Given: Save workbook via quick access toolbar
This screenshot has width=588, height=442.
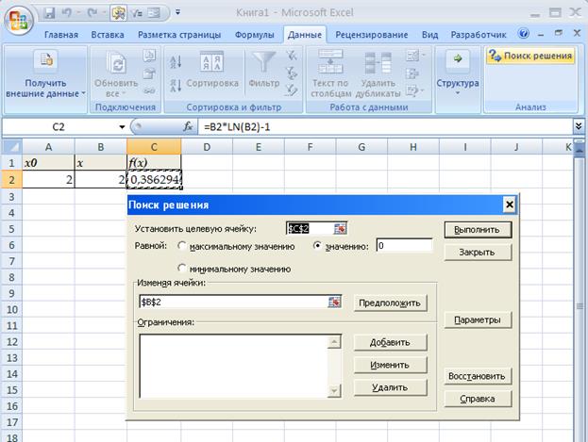Looking at the screenshot, I should tap(49, 13).
